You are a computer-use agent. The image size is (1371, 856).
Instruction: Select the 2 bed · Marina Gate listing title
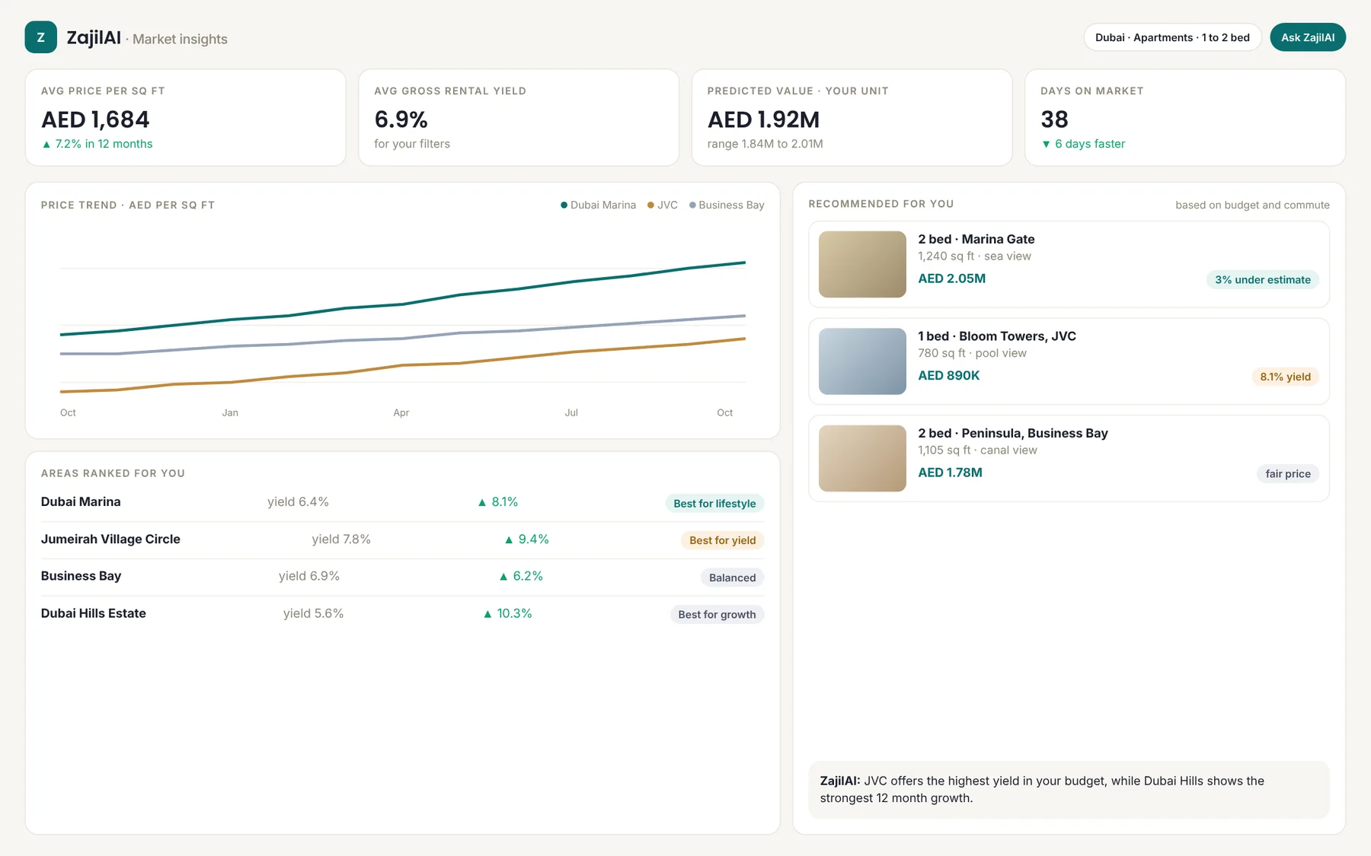pos(976,239)
